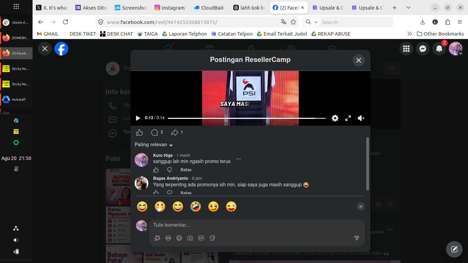Screen dimensions: 468x263
Task: Open the Other Bookmarks folder
Action: 440,34
